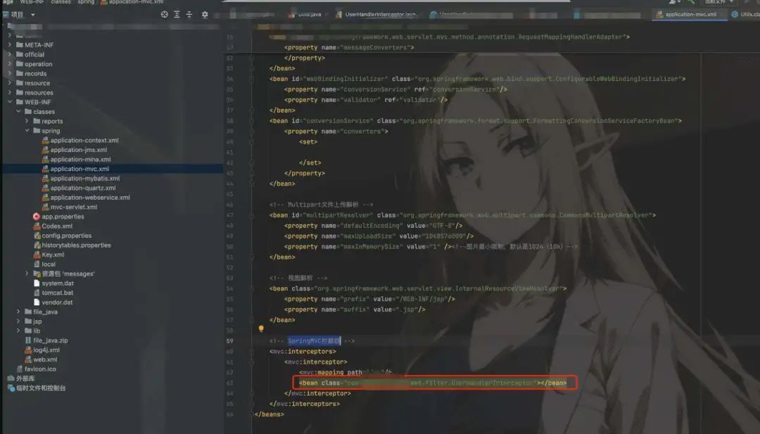This screenshot has height=434, width=760.
Task: Click the Collapse All icon in project toolbar
Action: [x=189, y=15]
